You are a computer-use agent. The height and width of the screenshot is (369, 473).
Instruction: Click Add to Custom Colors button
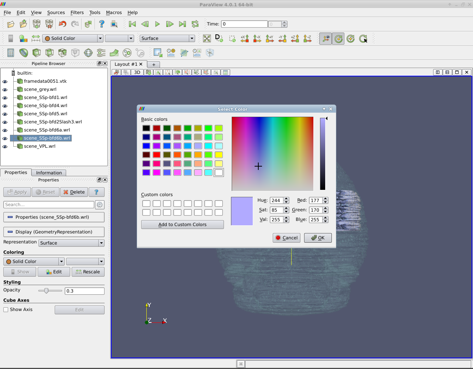click(x=182, y=225)
